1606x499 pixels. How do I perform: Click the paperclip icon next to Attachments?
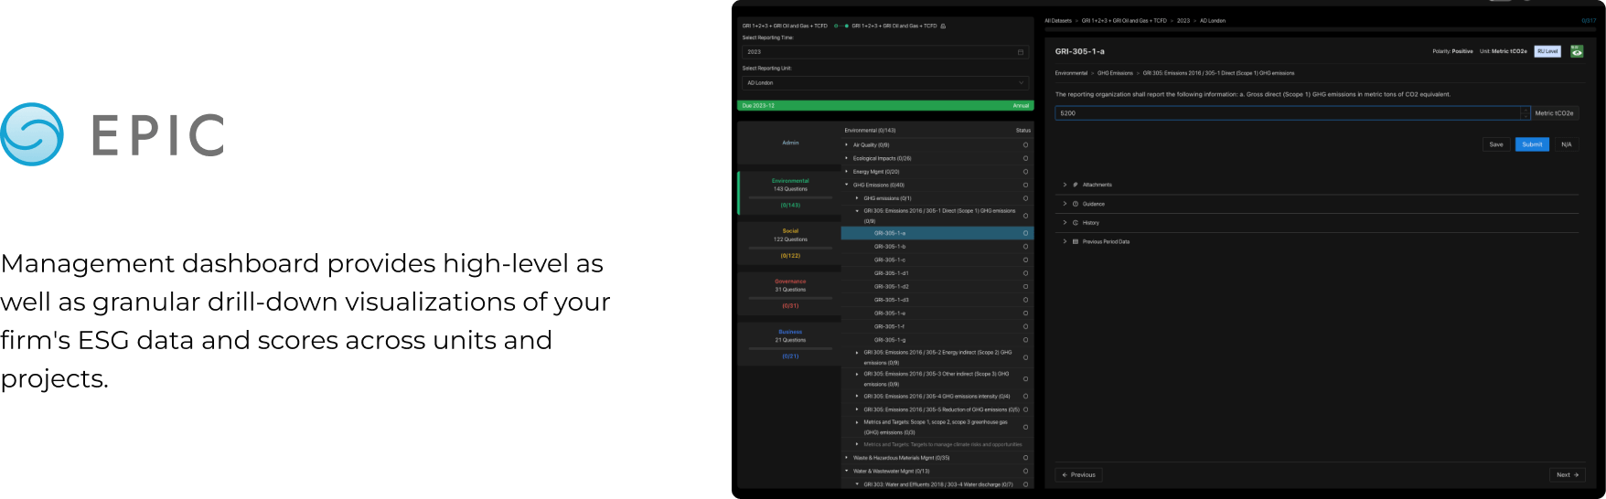point(1076,185)
